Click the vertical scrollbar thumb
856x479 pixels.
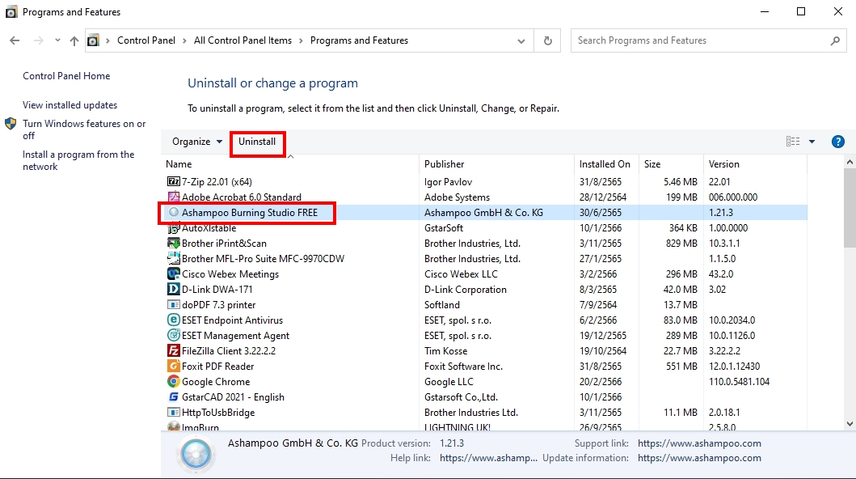[x=850, y=208]
